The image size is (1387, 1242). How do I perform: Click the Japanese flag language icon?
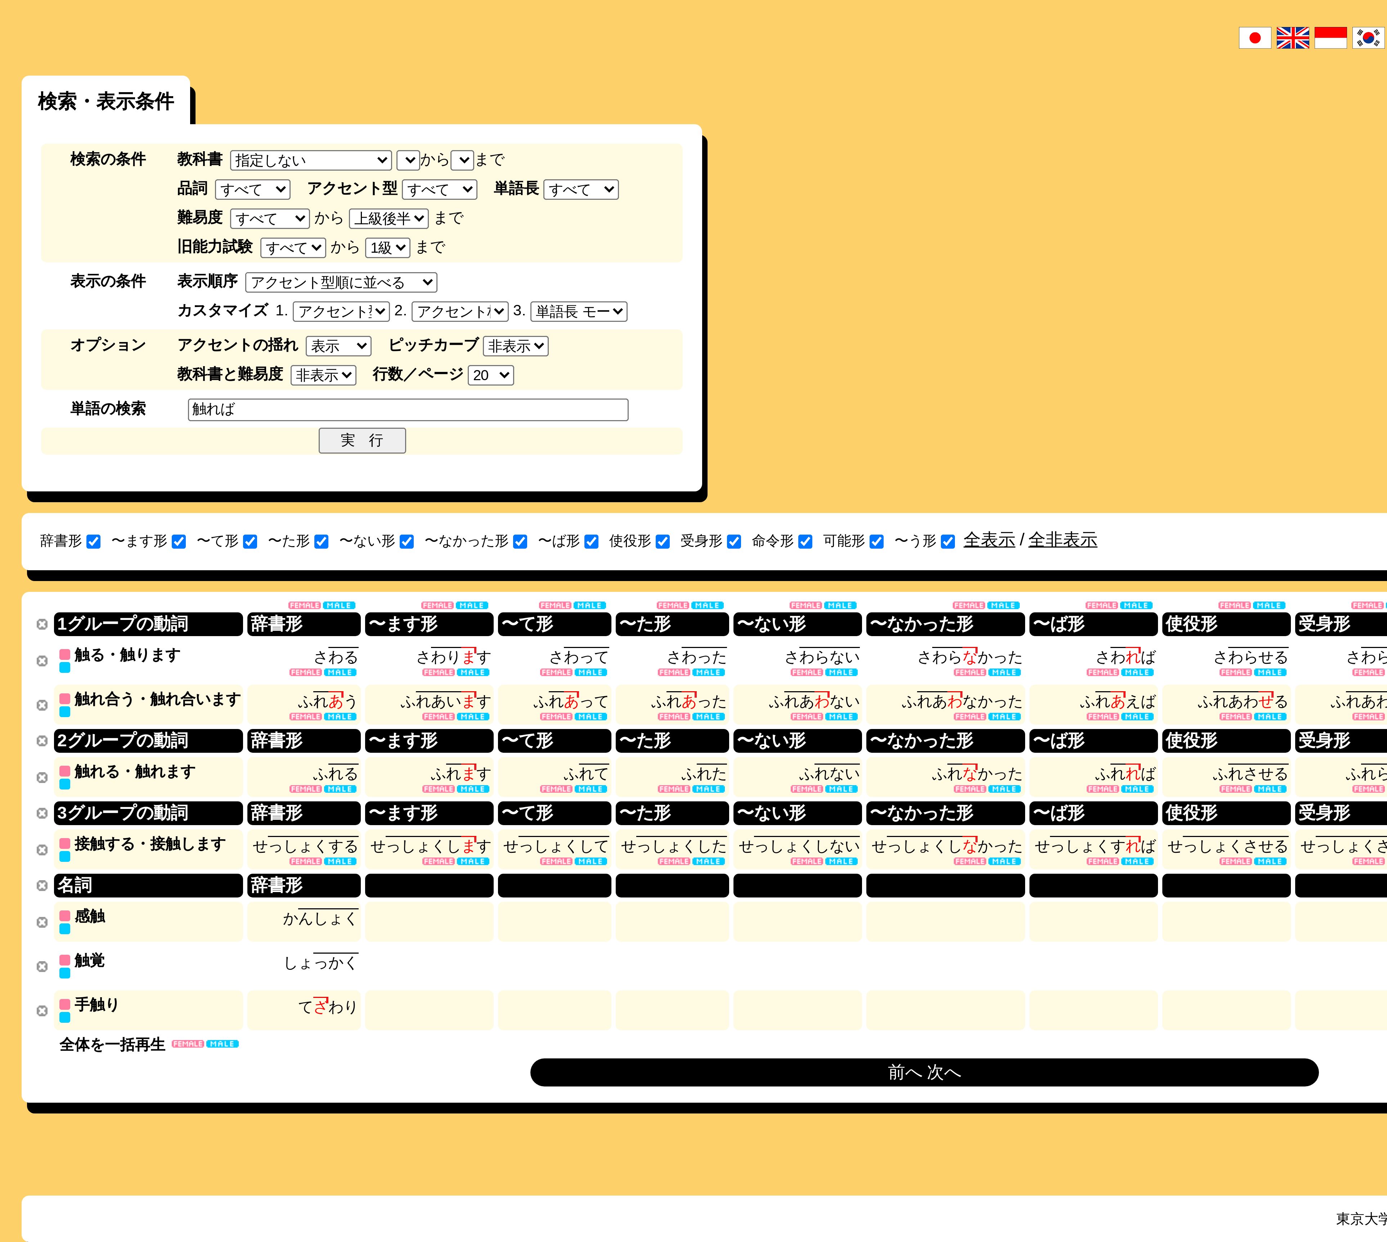click(x=1254, y=38)
